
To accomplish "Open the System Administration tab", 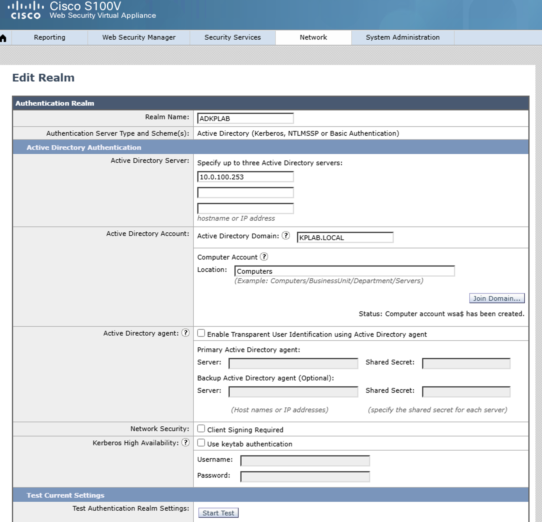I will click(x=403, y=37).
